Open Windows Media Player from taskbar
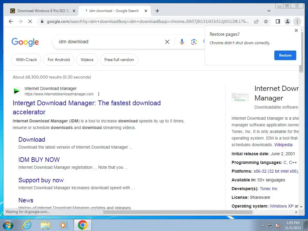 (x=63, y=225)
